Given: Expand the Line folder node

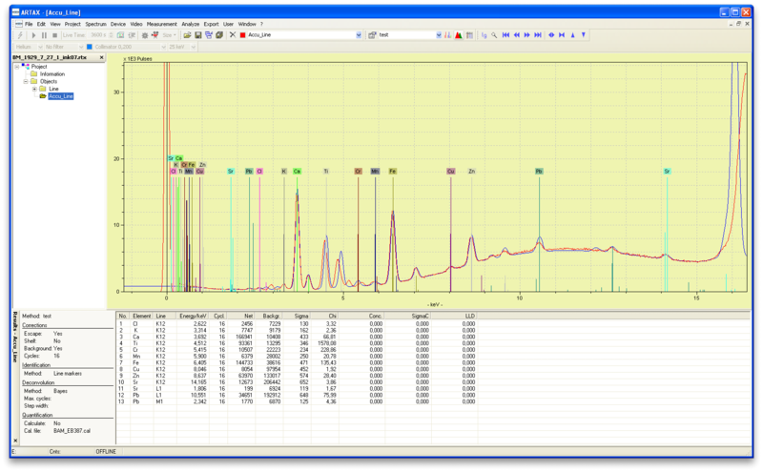Looking at the screenshot, I should coord(34,89).
